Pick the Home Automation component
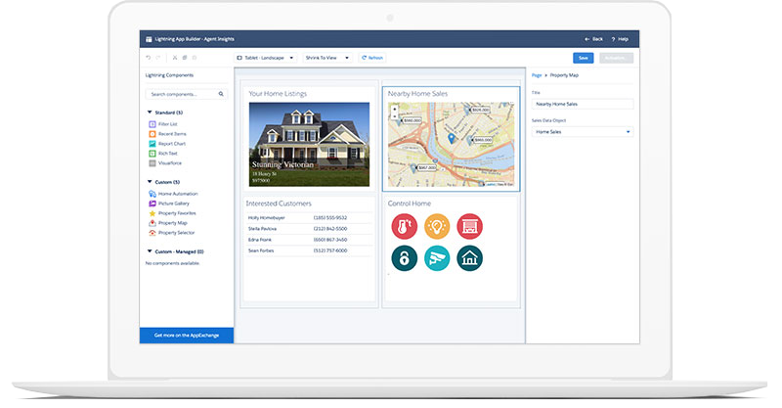782x408 pixels. tap(176, 194)
